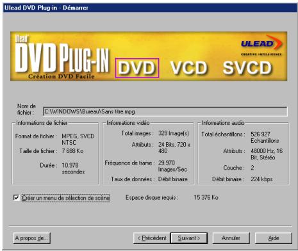Click the 'Nom de fichier' path field

[165, 111]
